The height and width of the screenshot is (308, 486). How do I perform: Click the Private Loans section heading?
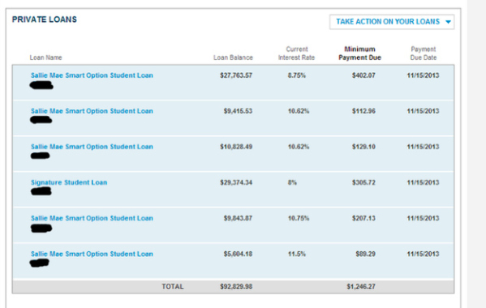pyautogui.click(x=45, y=19)
